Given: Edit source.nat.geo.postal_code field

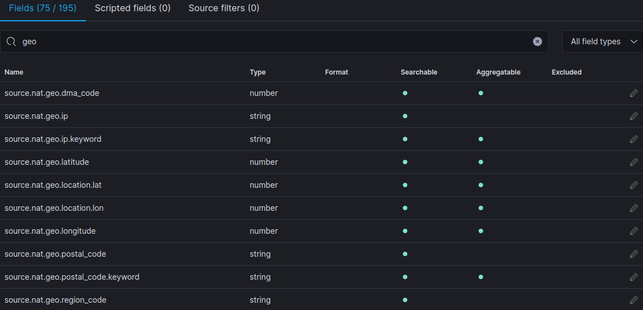Looking at the screenshot, I should tap(633, 254).
